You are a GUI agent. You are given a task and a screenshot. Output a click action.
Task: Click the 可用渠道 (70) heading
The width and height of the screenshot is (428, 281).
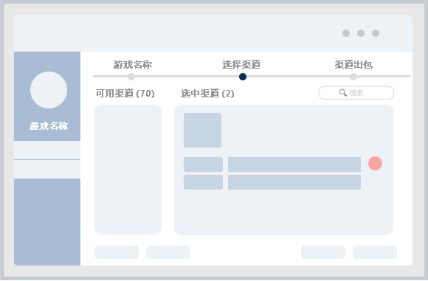pos(125,94)
